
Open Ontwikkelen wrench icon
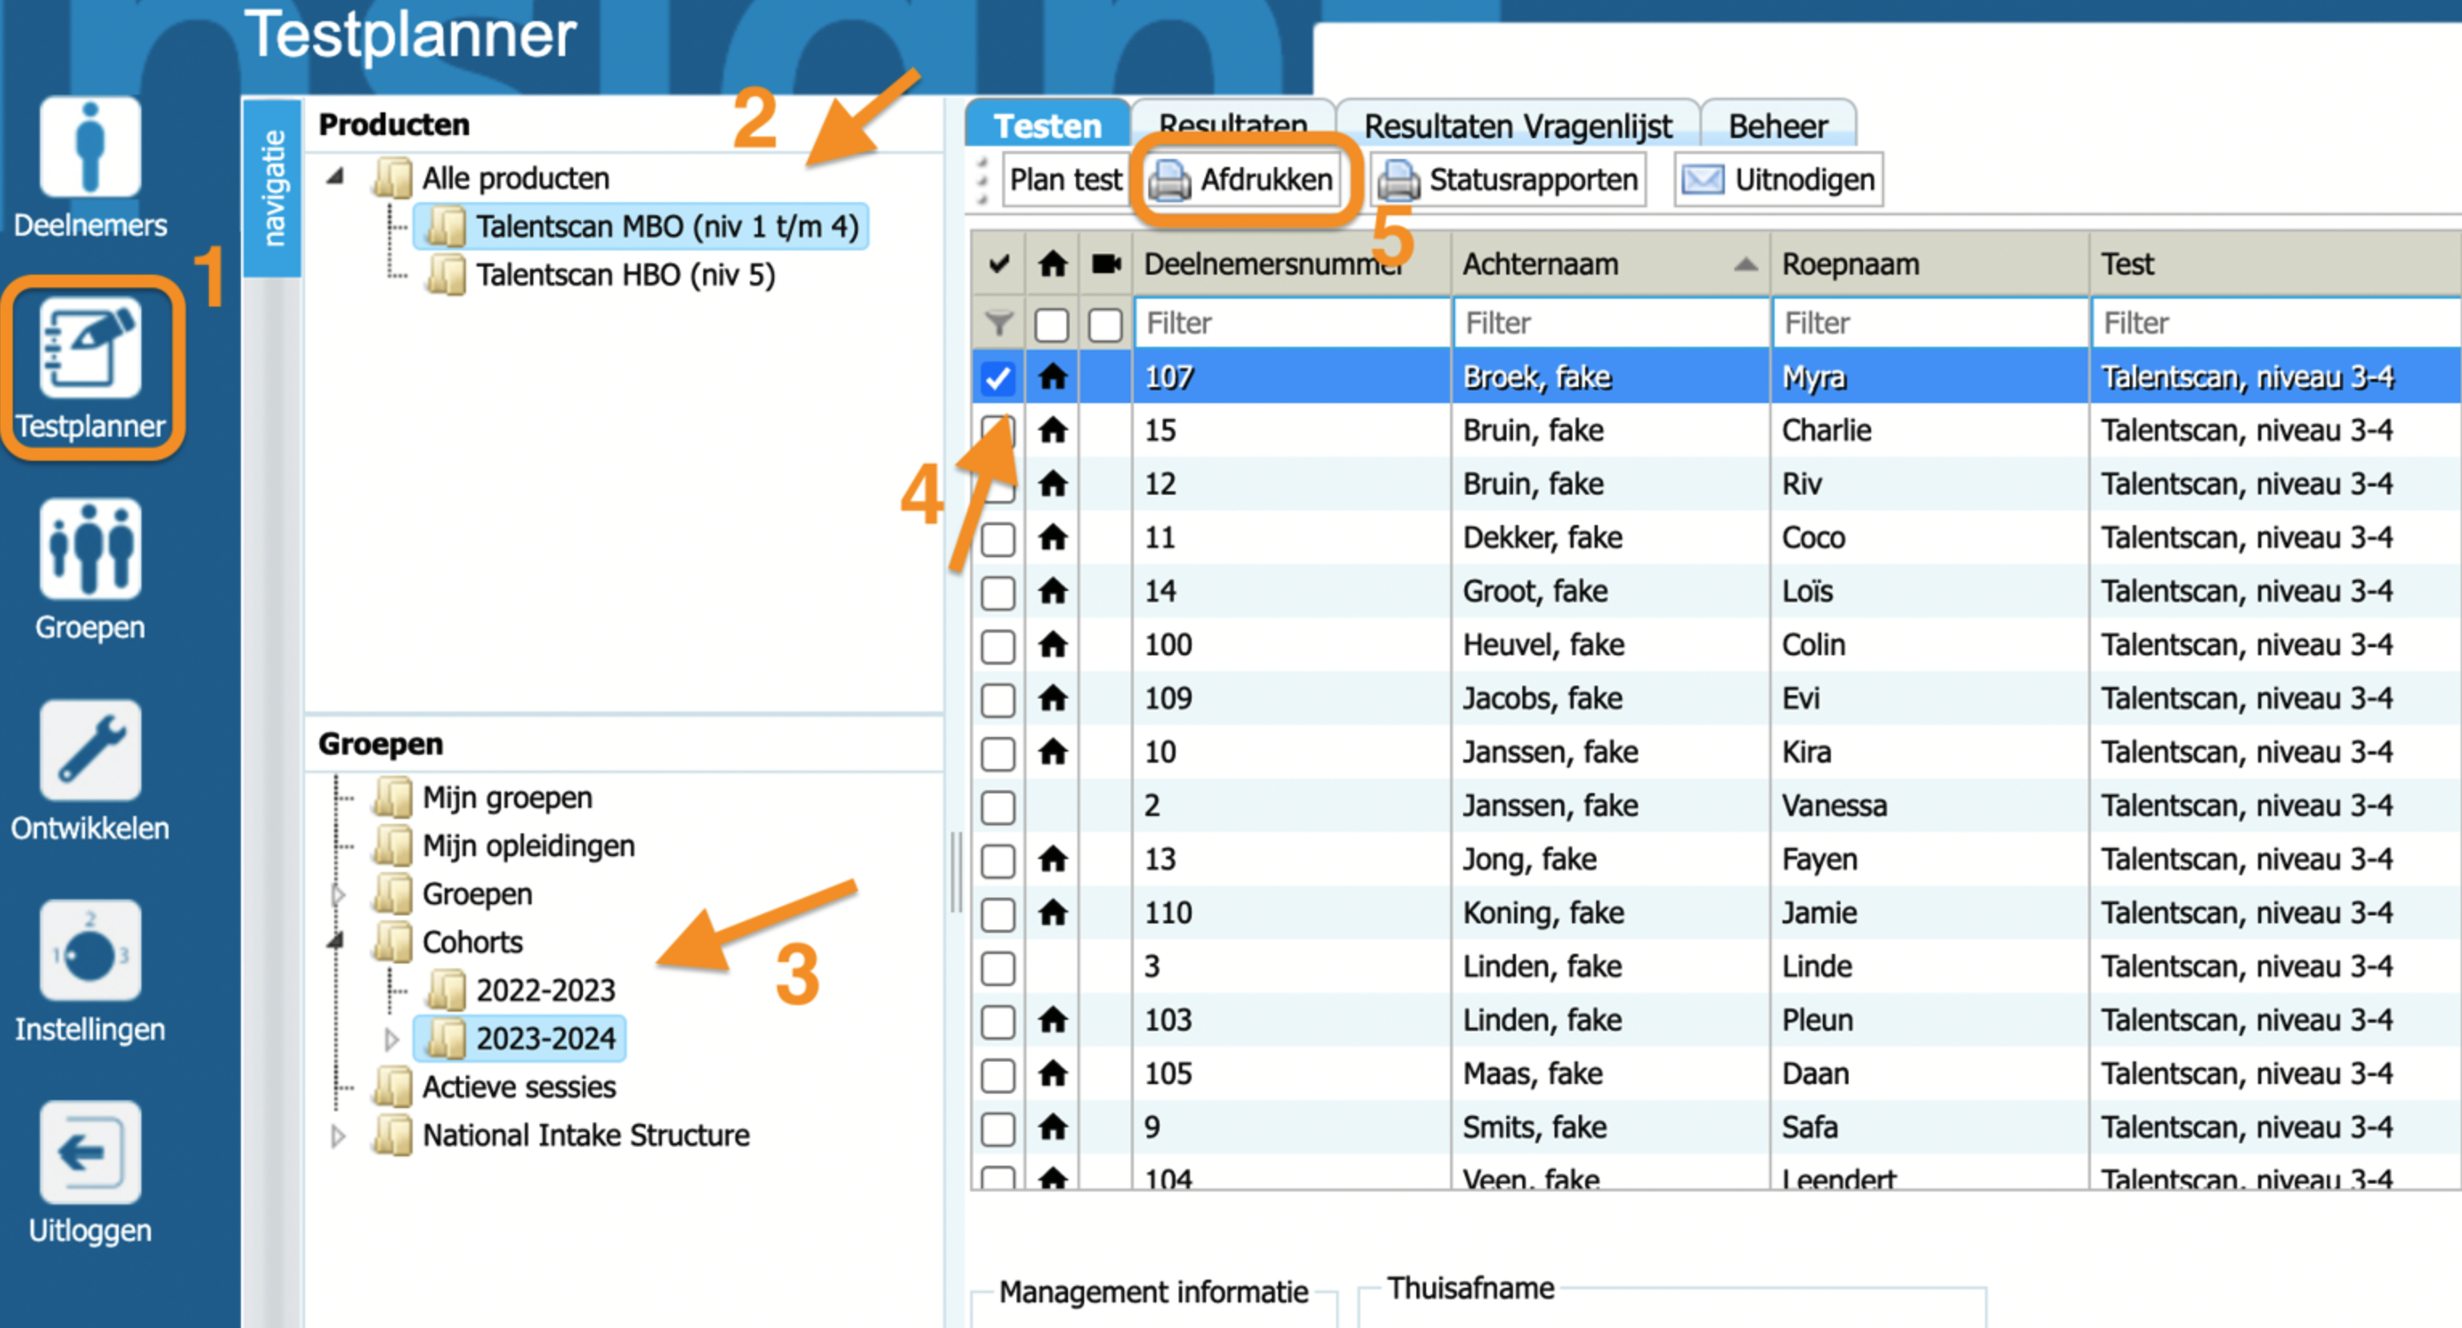pyautogui.click(x=90, y=750)
